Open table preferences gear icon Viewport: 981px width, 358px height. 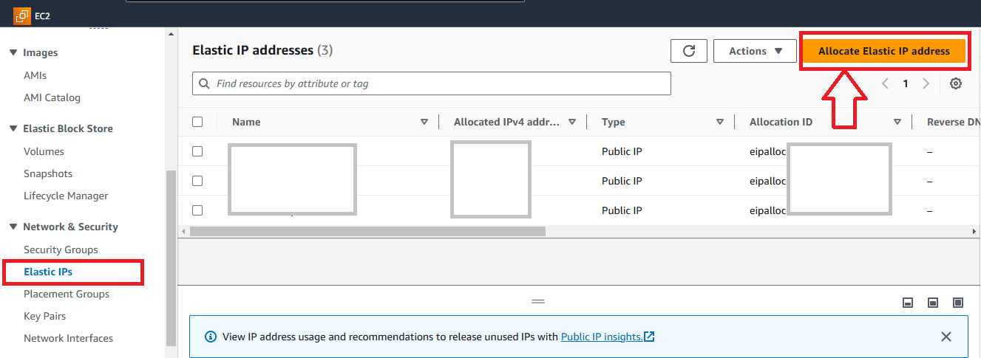[956, 83]
